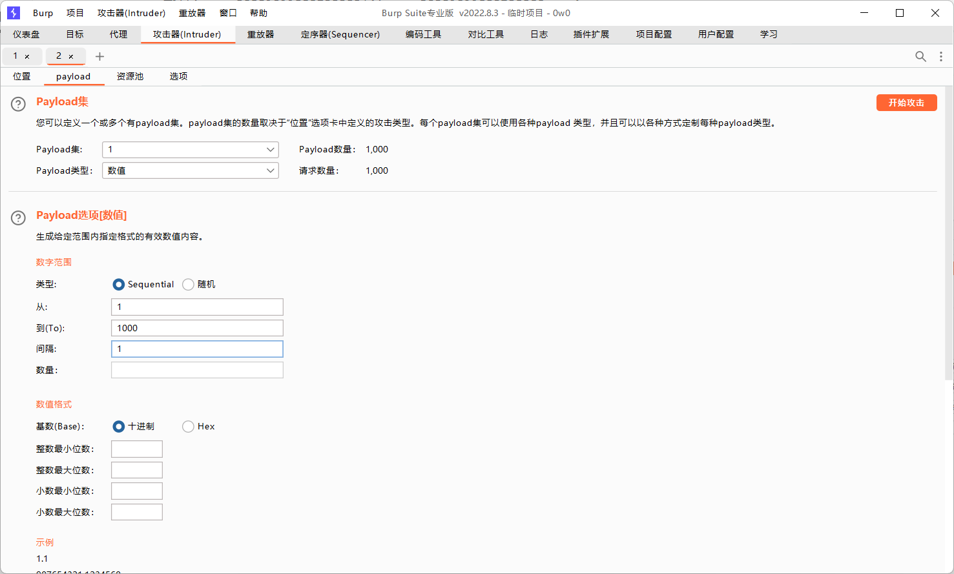The width and height of the screenshot is (954, 574).
Task: Close Intruder tab 1 via x
Action: click(x=27, y=57)
